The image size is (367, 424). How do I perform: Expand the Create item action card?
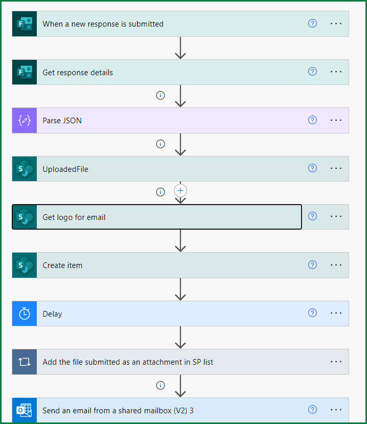pyautogui.click(x=153, y=265)
